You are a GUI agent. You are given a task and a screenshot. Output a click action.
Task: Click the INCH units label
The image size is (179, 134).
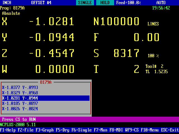(x=7, y=3)
